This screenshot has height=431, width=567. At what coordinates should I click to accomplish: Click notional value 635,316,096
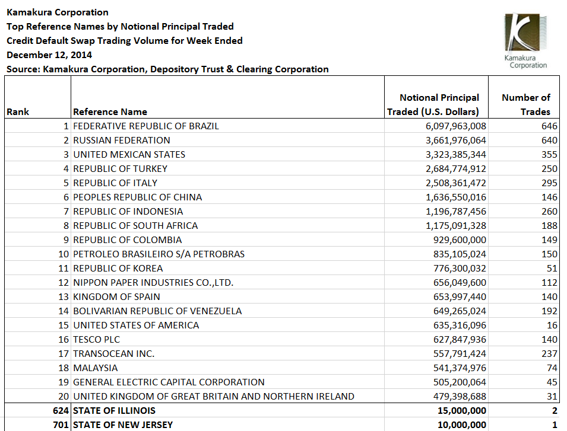(x=460, y=325)
